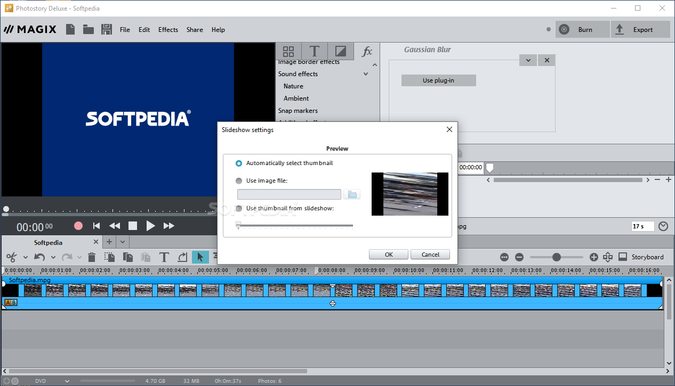Open the transitions/fades tab icon
675x386 pixels.
[x=340, y=51]
